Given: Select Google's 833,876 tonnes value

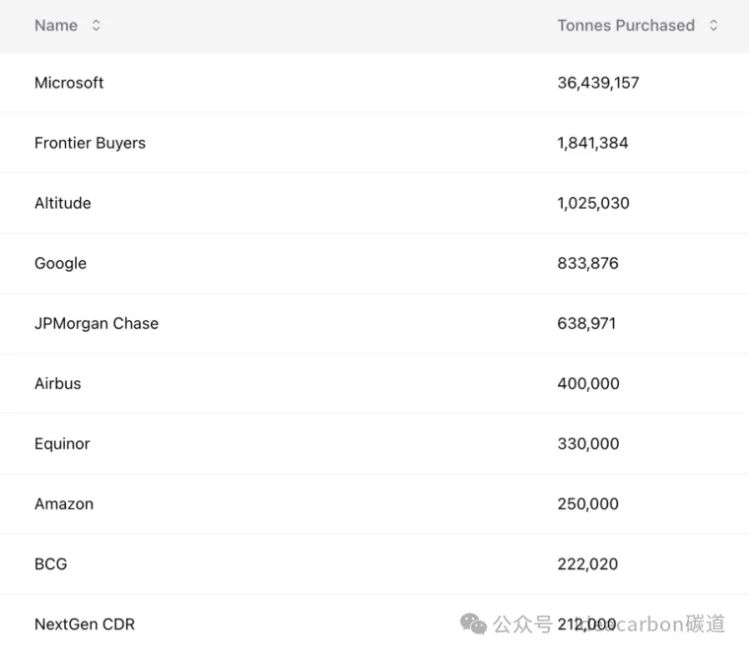Looking at the screenshot, I should tap(588, 263).
